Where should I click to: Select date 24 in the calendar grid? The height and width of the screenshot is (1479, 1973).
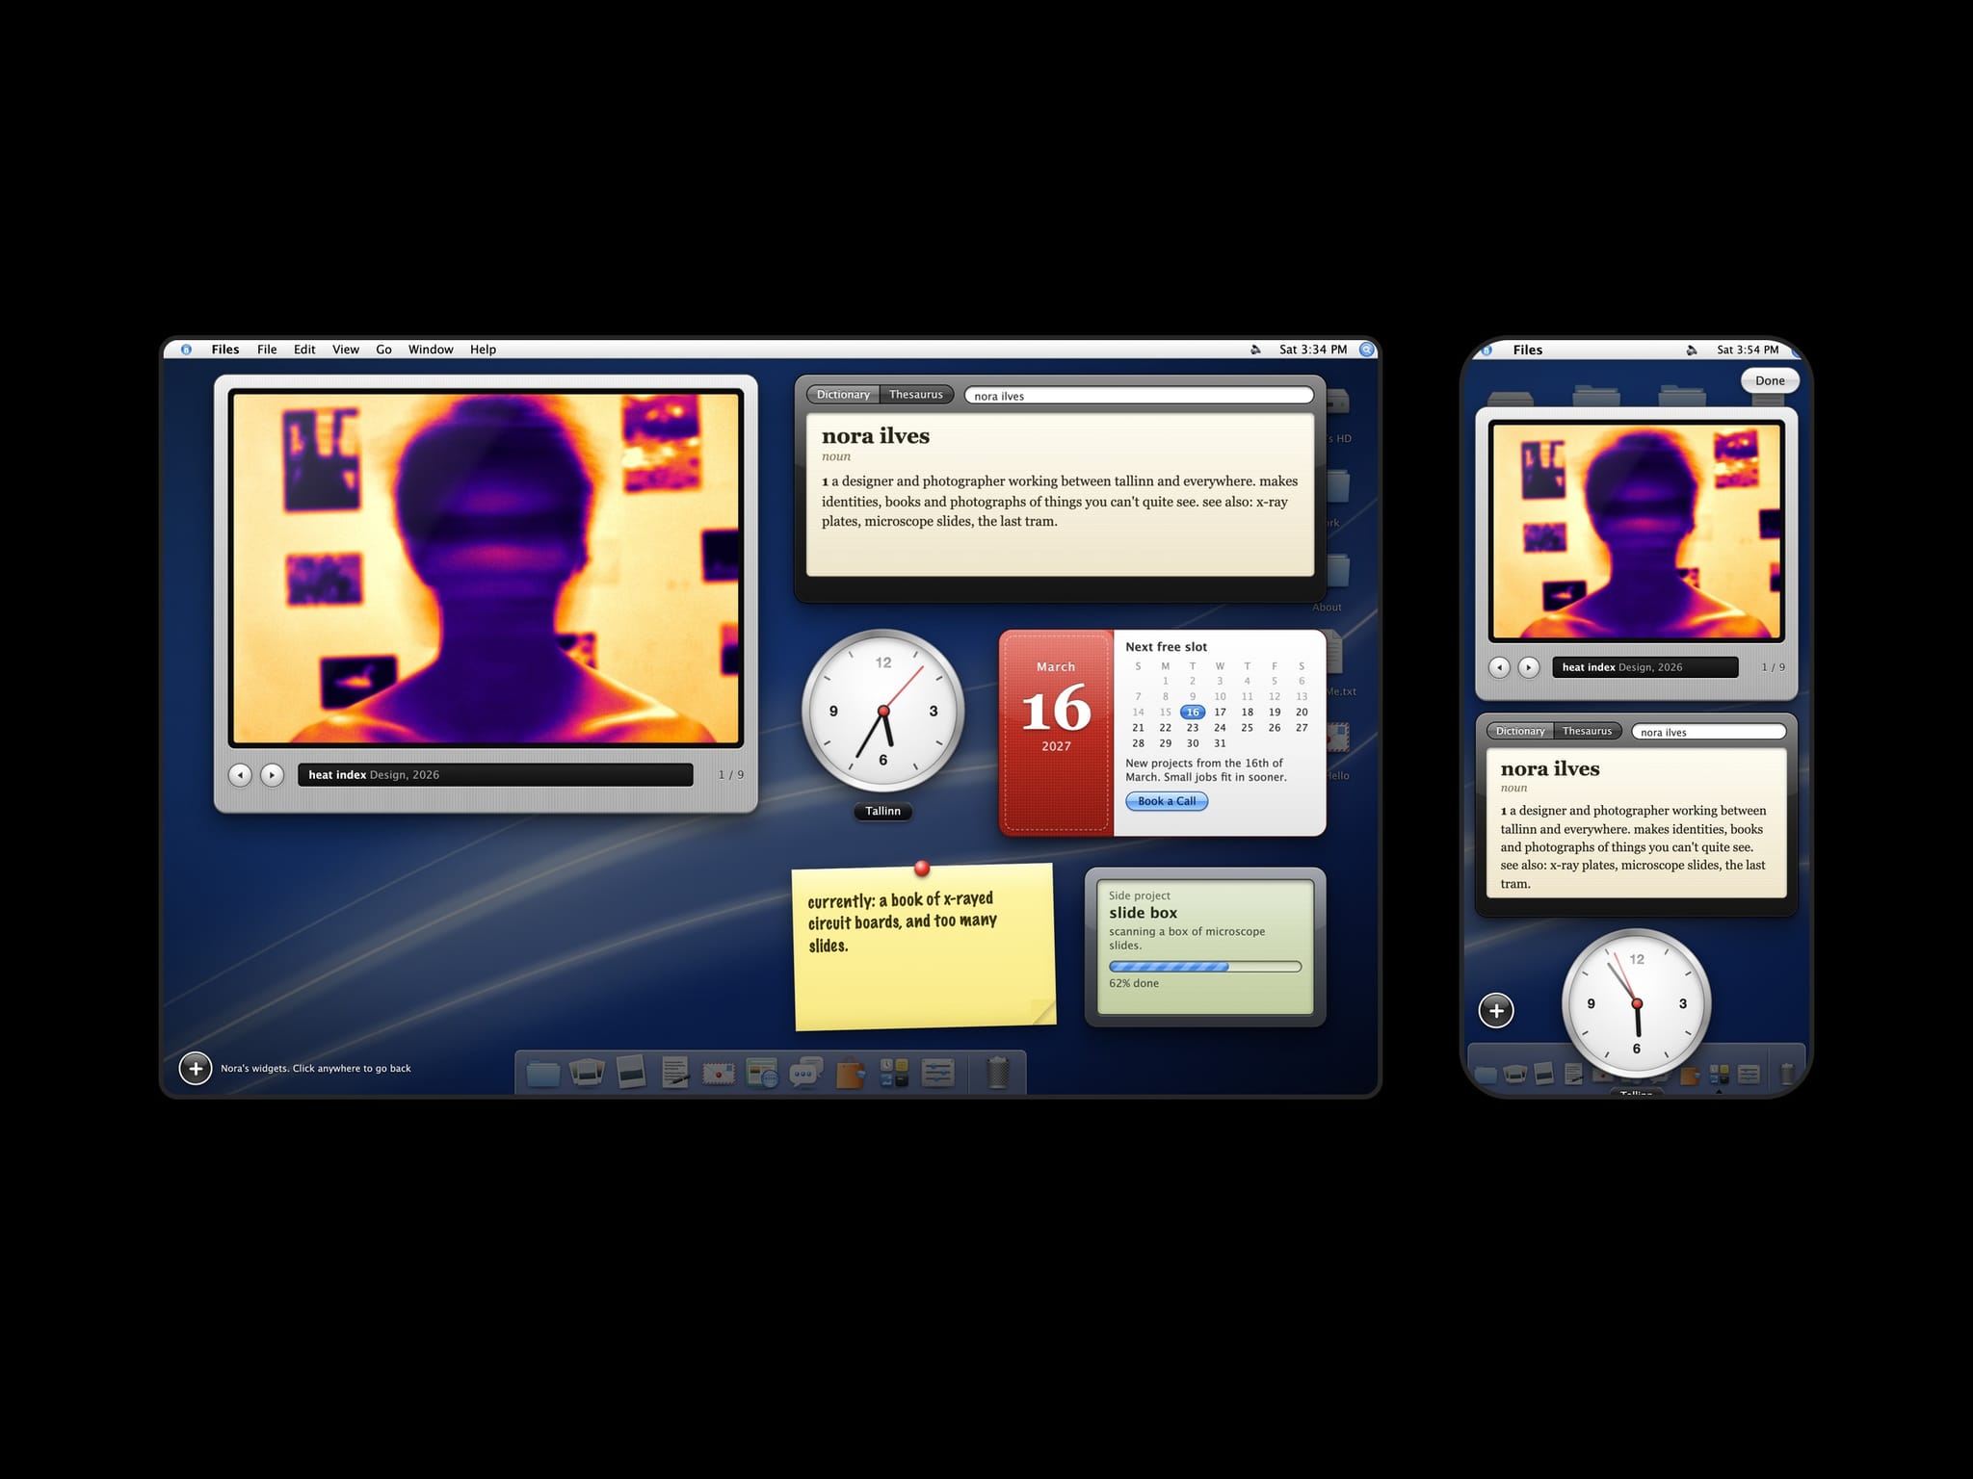pos(1220,728)
